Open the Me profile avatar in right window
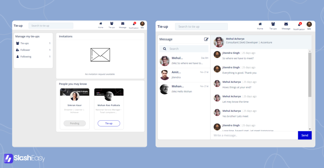The height and width of the screenshot is (168, 324). 309,24
